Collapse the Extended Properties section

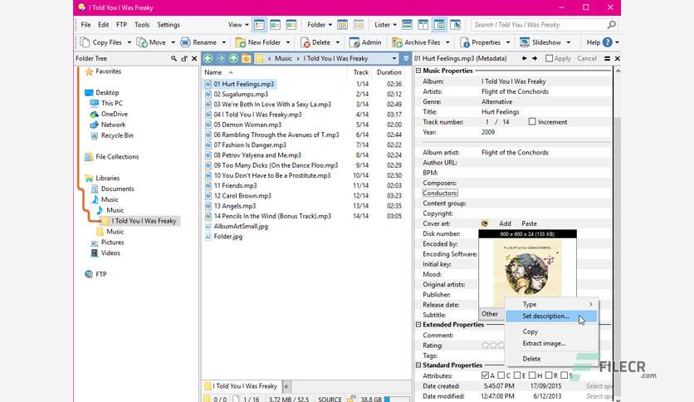418,325
